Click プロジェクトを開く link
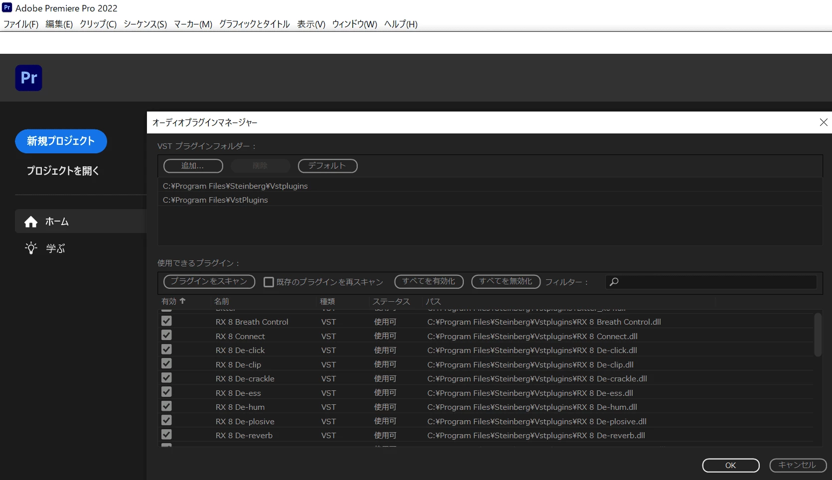Image resolution: width=832 pixels, height=480 pixels. click(x=63, y=171)
